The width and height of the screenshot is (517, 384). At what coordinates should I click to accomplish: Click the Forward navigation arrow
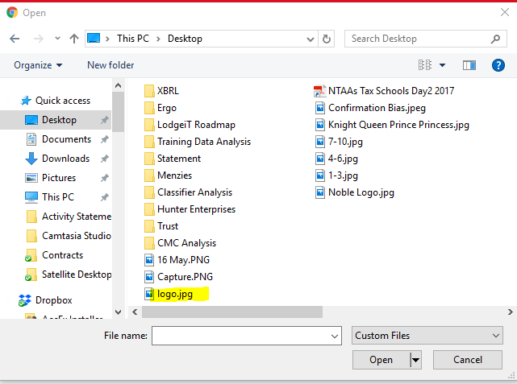coord(39,39)
